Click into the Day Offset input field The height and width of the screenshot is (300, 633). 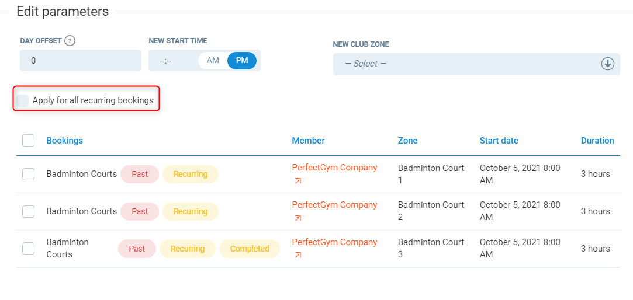[81, 61]
